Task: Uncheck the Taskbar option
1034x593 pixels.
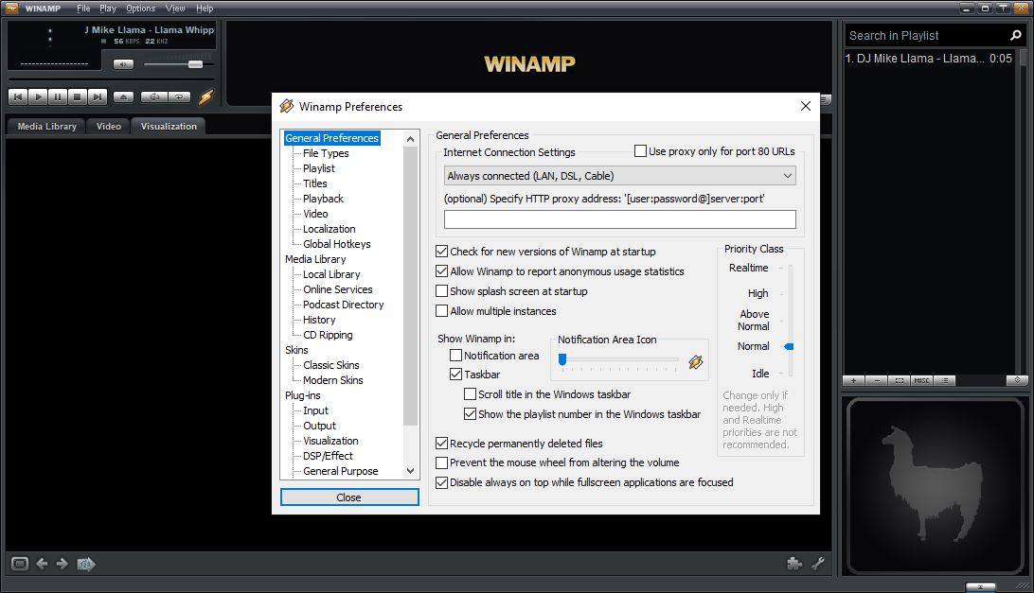Action: click(x=474, y=375)
